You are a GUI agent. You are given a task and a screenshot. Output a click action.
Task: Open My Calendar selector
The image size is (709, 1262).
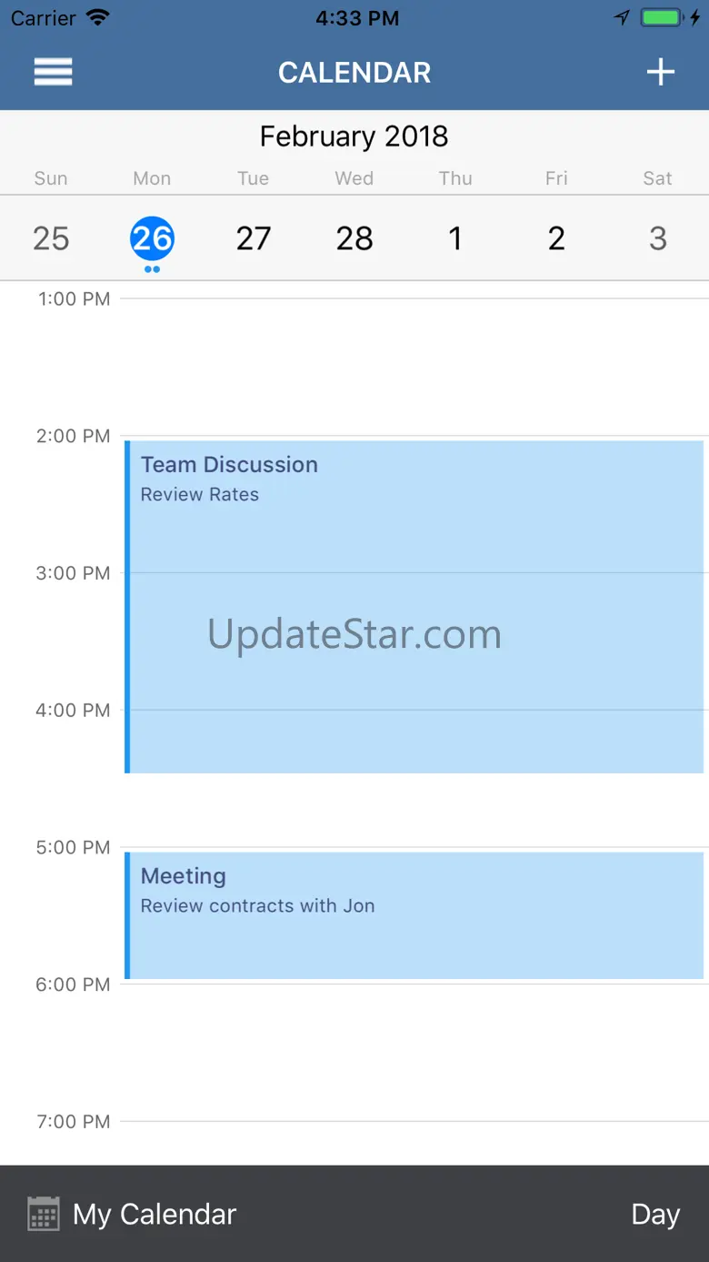click(x=155, y=1214)
